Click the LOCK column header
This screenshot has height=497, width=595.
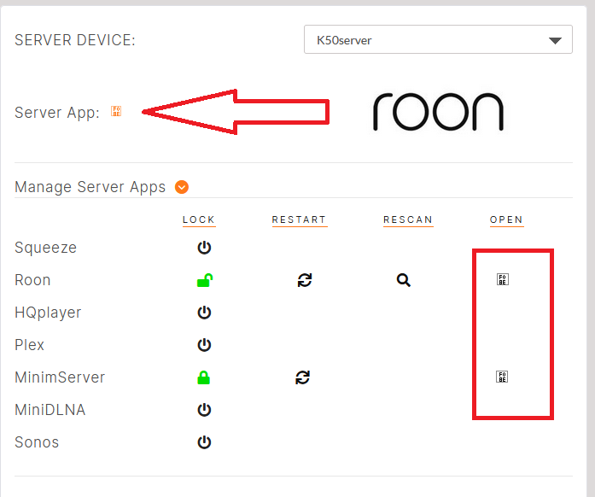pos(199,219)
